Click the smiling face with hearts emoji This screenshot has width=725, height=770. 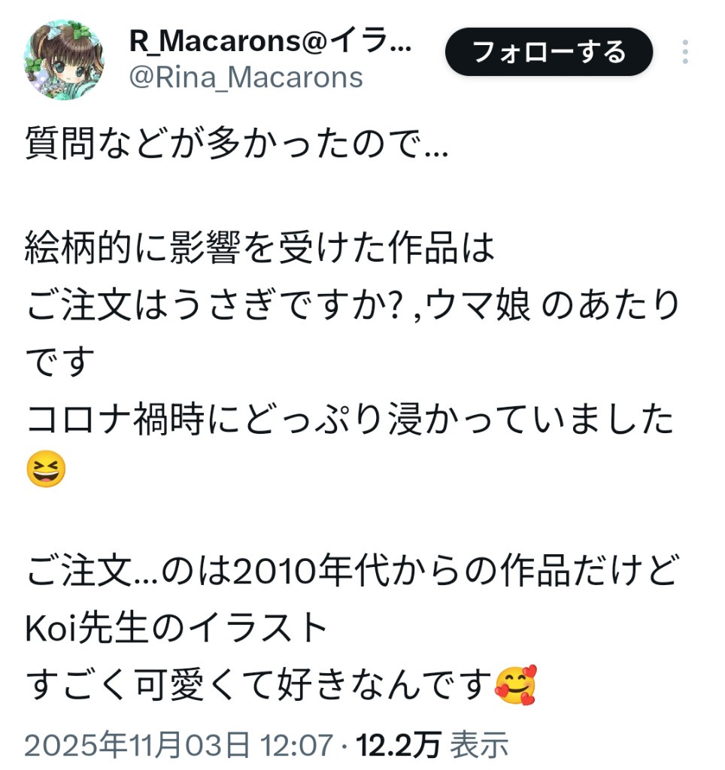click(516, 685)
